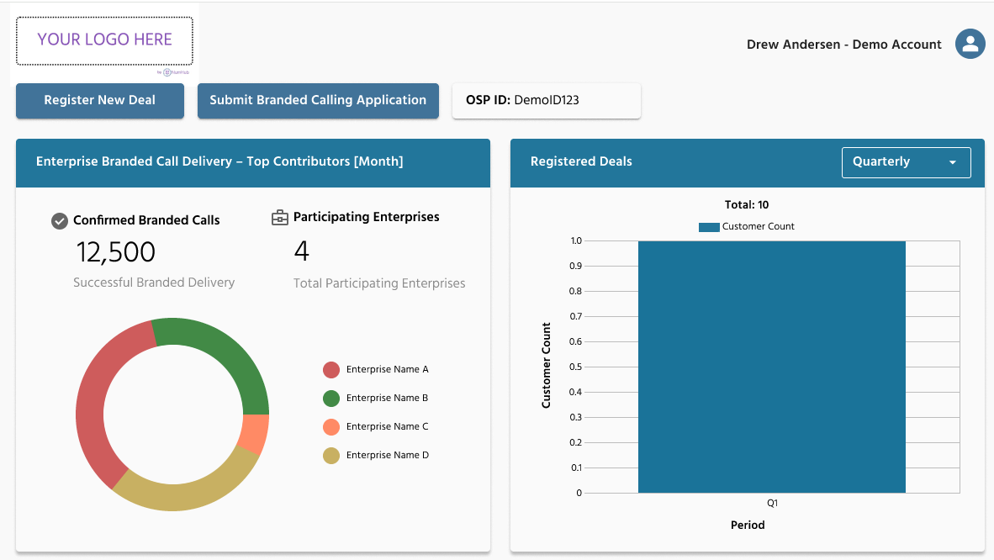This screenshot has height=560, width=994.
Task: Click the Participating Enterprises briefcase icon
Action: click(x=279, y=218)
